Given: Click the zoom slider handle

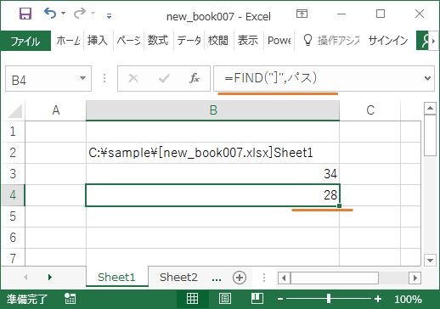Looking at the screenshot, I should tap(328, 299).
